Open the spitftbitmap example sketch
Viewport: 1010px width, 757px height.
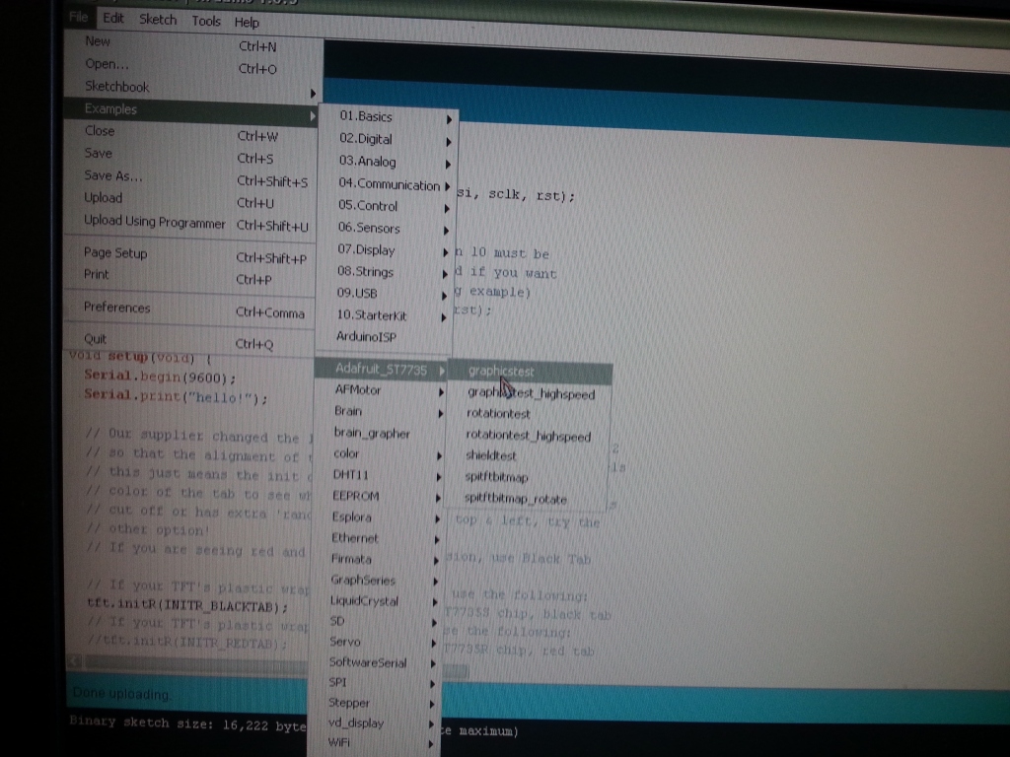click(527, 478)
